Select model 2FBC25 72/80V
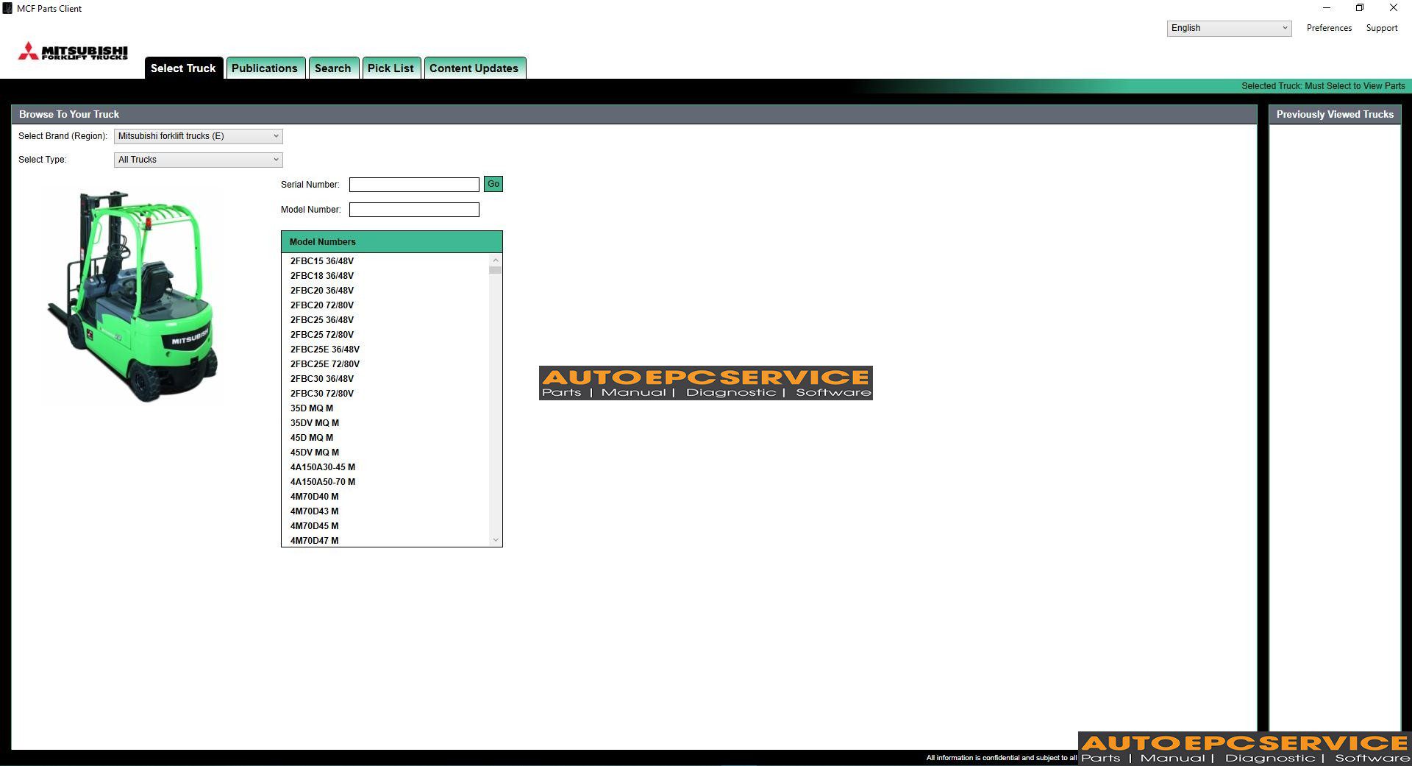This screenshot has width=1412, height=766. 385,335
